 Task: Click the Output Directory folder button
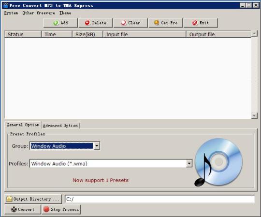[33, 199]
